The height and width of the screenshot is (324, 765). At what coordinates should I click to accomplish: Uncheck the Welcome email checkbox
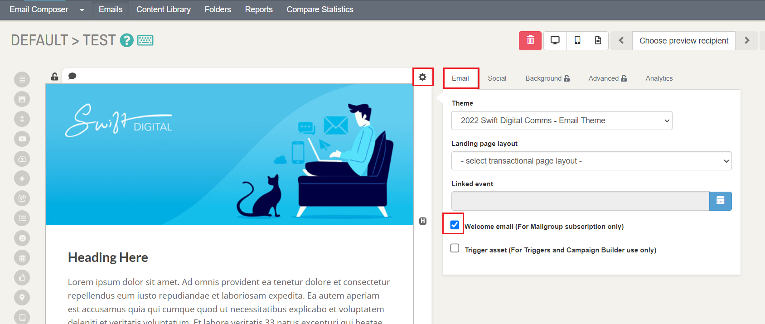point(455,225)
